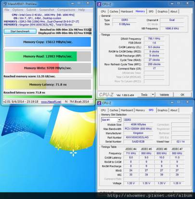
Task: Open the Screenshot menu in MaxxMEM
Action: (x=47, y=10)
